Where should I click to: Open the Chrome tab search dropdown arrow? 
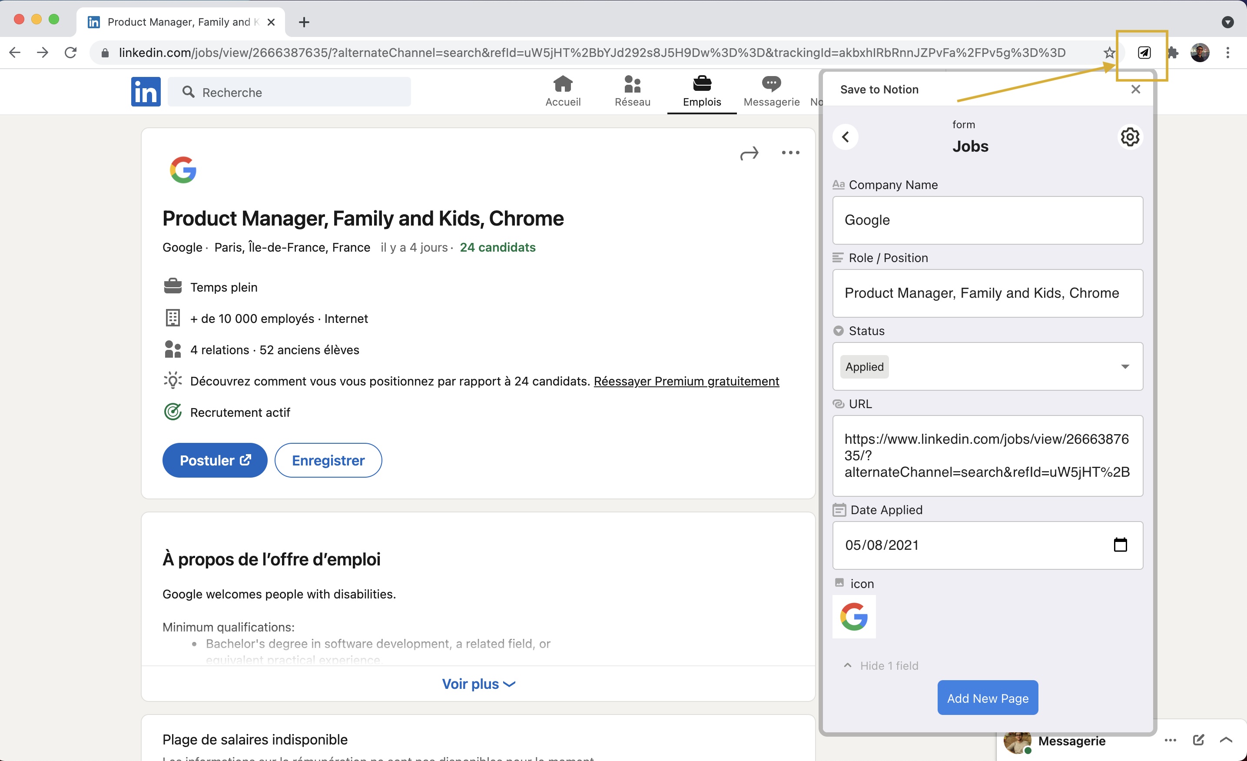(x=1228, y=22)
